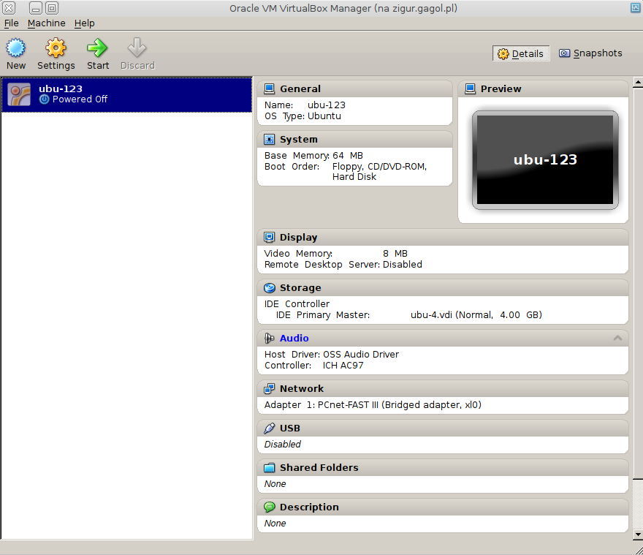The height and width of the screenshot is (555, 643).
Task: Open the File menu
Action: tap(11, 23)
